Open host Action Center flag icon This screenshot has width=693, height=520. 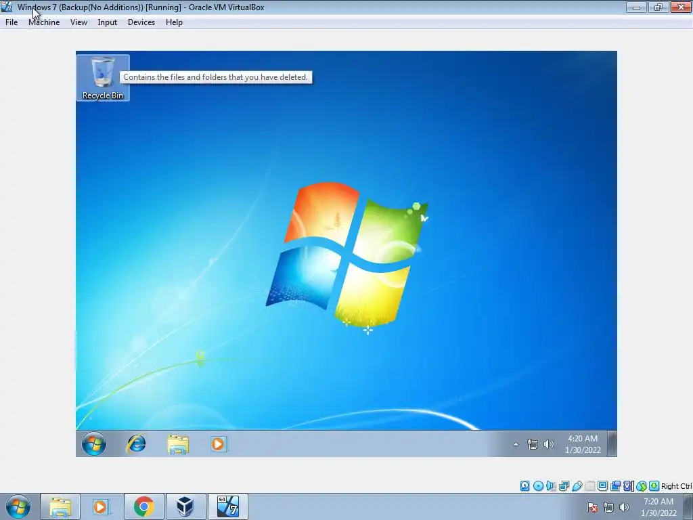pyautogui.click(x=592, y=507)
